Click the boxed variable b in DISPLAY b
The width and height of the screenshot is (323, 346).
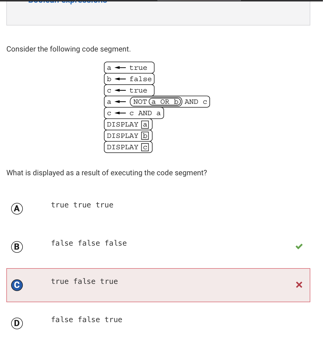145,136
